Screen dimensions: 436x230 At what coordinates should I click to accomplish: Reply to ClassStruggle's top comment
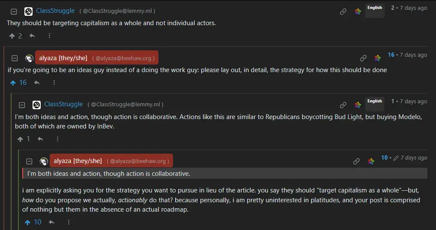pos(32,36)
